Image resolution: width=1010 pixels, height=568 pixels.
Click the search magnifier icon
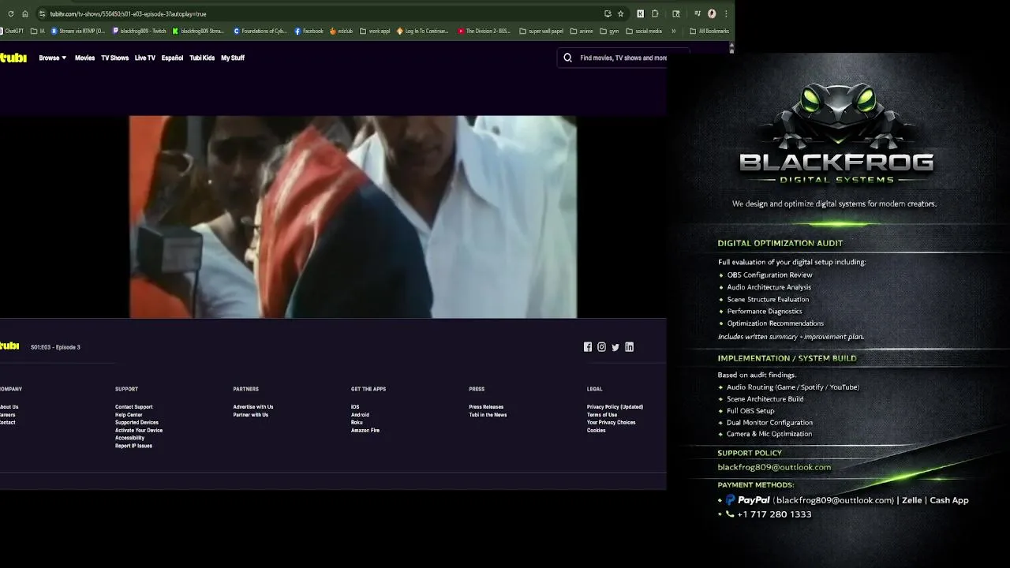click(x=567, y=58)
